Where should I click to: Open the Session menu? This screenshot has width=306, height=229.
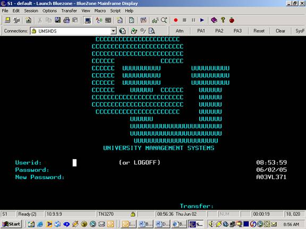tap(31, 11)
